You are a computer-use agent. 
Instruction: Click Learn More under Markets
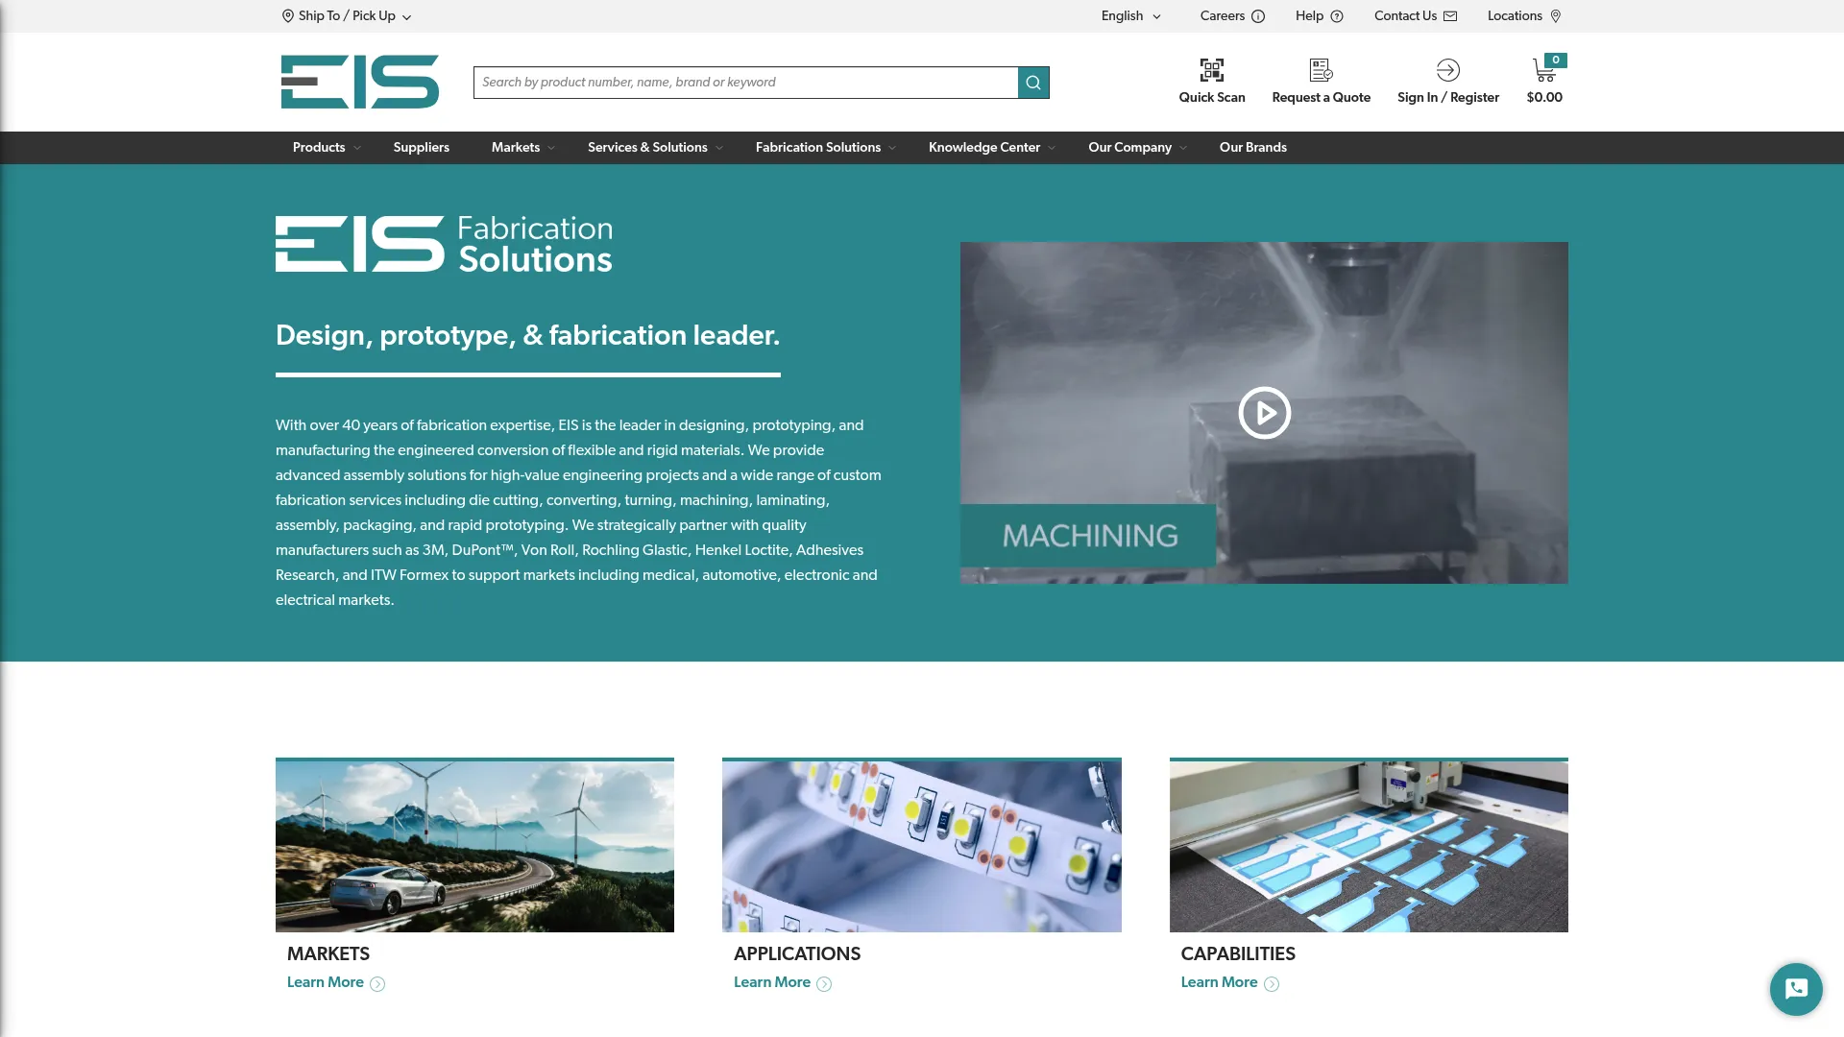[326, 982]
